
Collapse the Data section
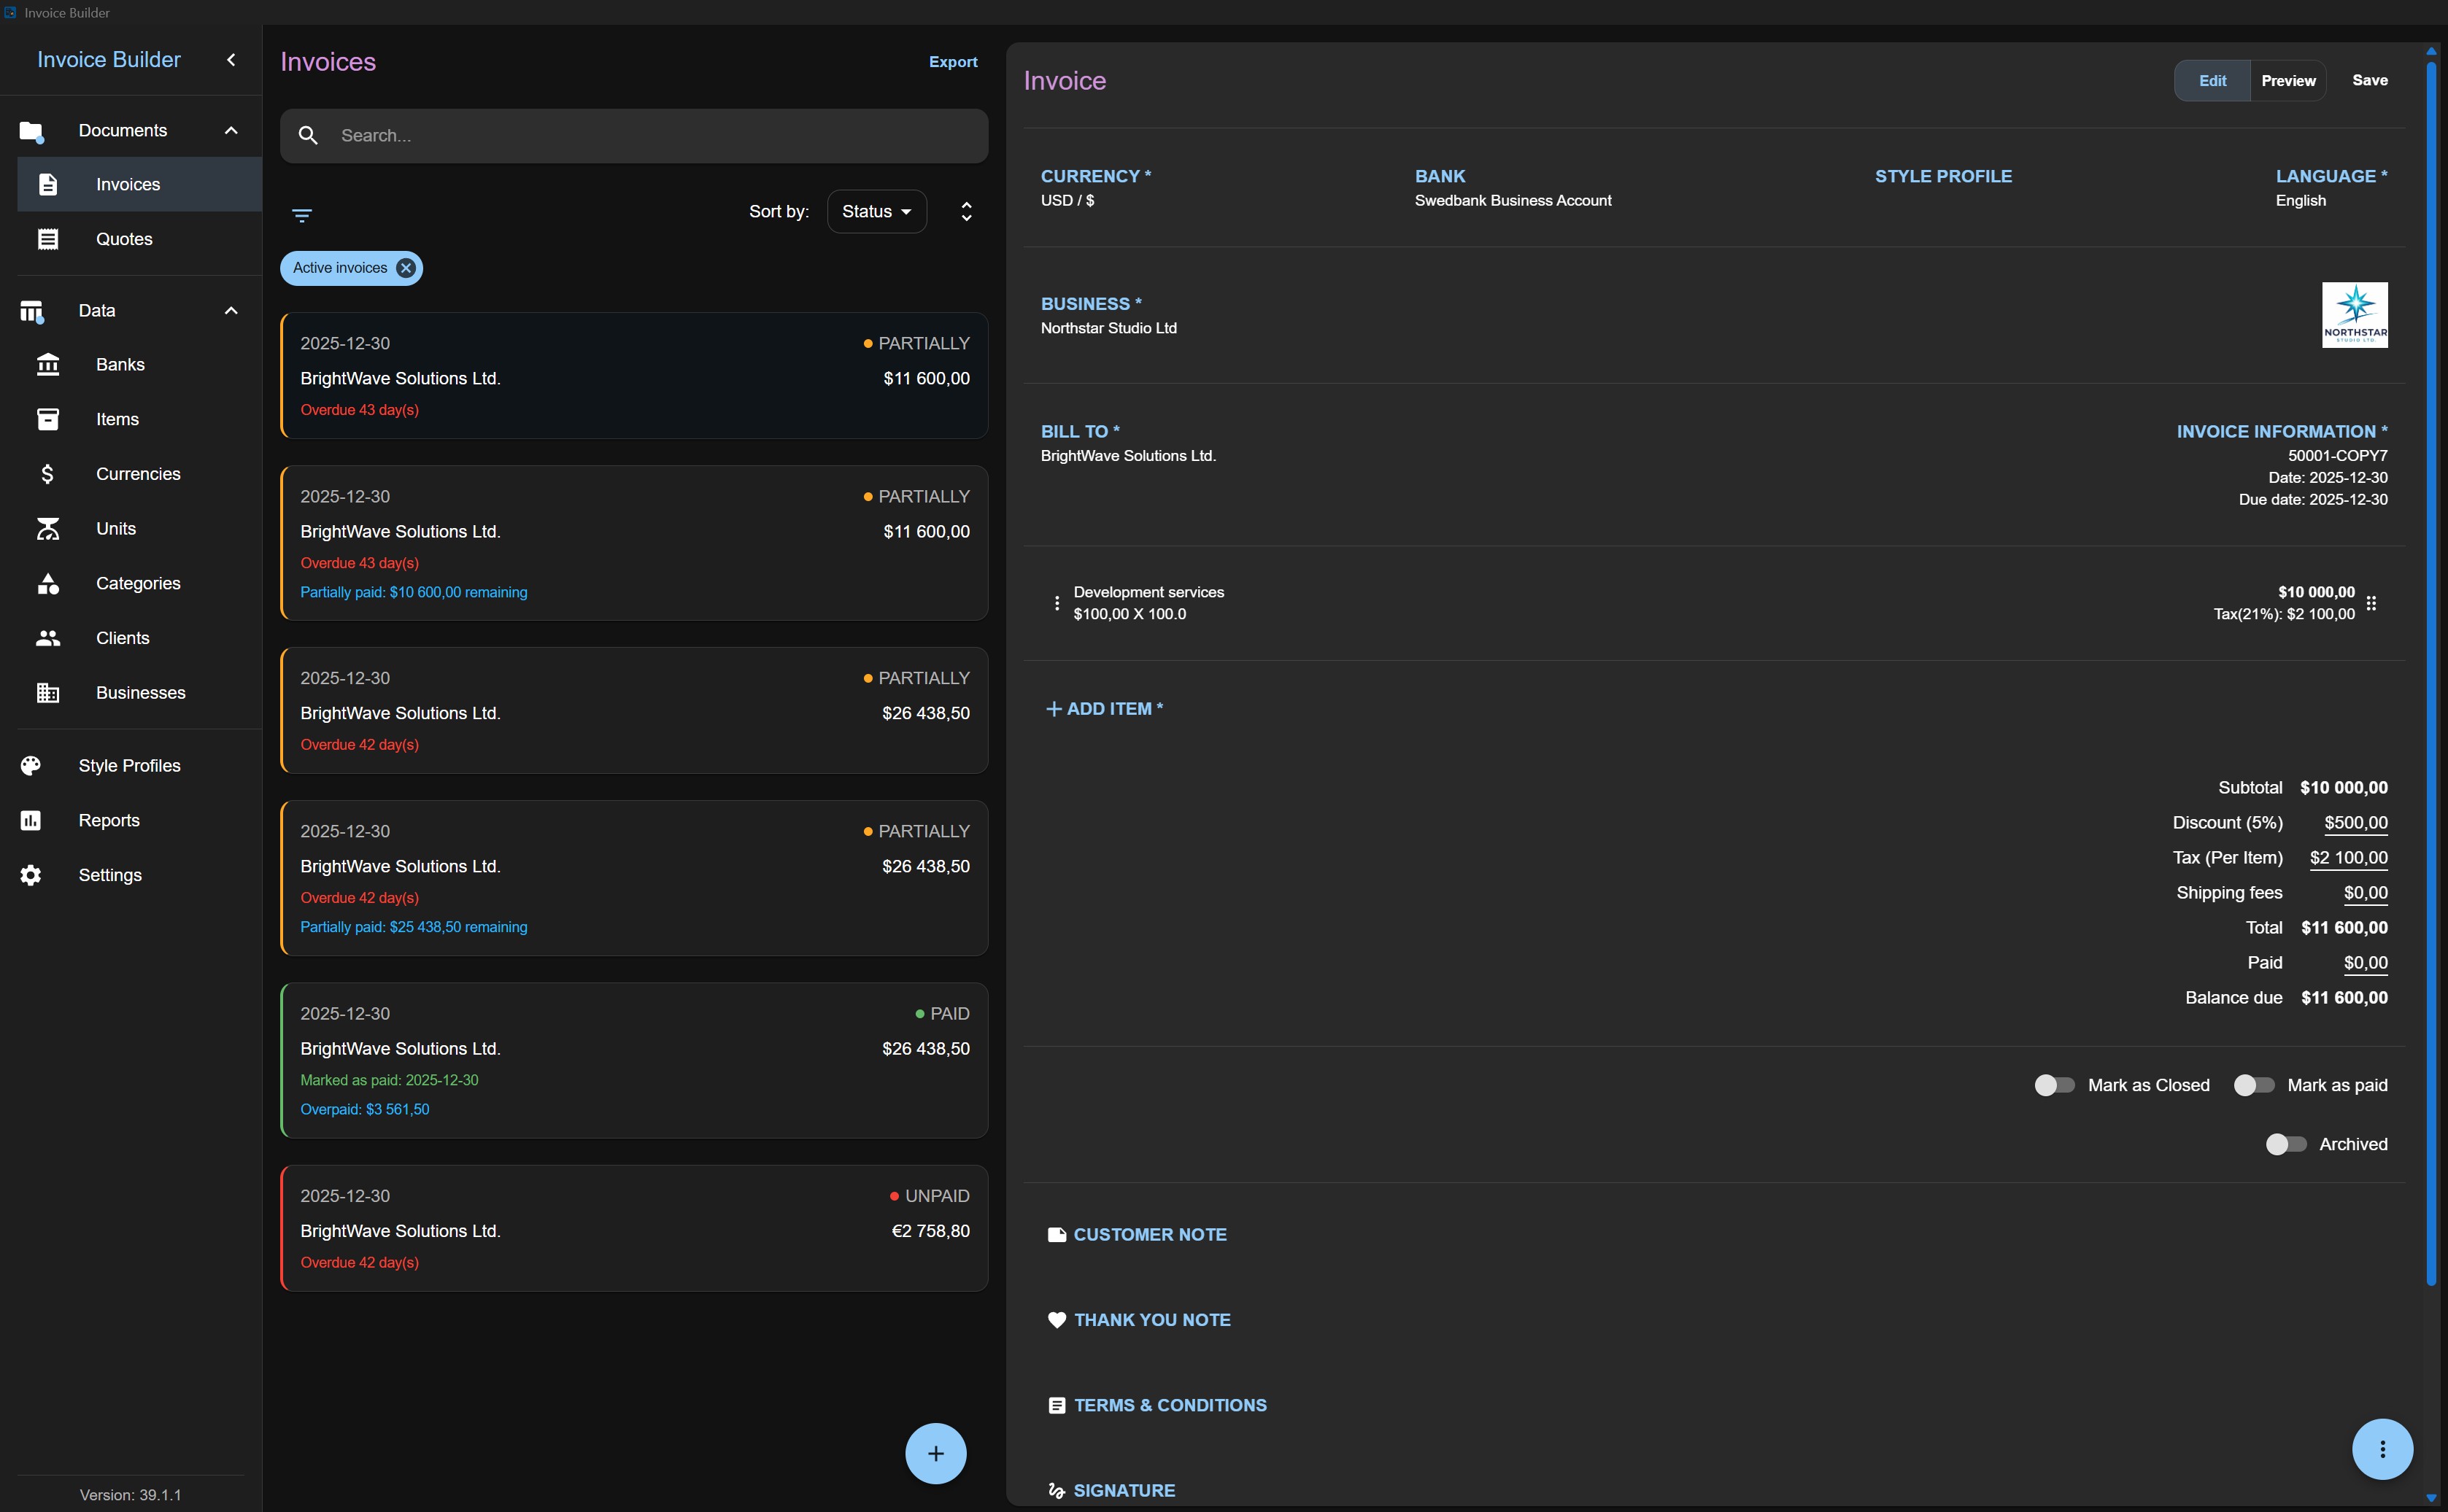point(131,311)
